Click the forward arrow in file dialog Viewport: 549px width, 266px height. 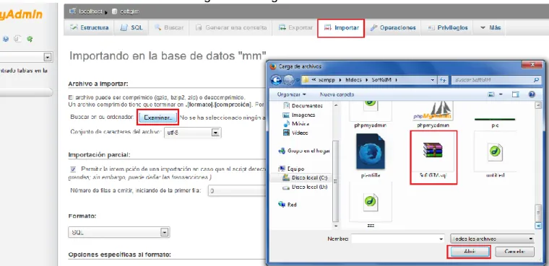tap(288, 80)
